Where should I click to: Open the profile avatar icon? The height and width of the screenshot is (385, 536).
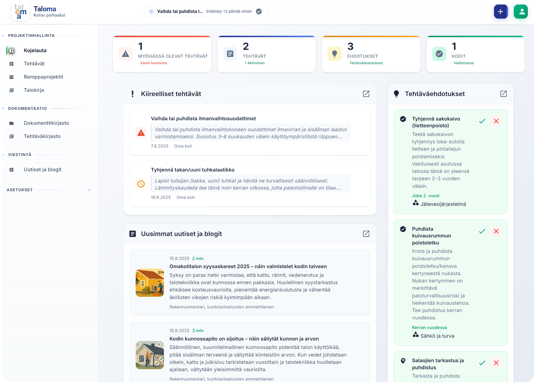pos(521,12)
